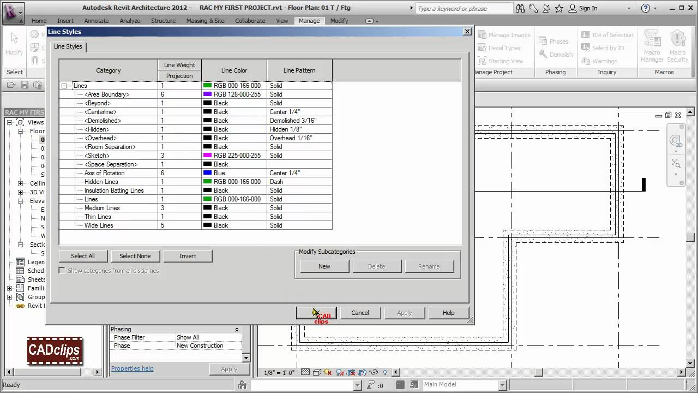
Task: Toggle Reveal Hidden Elements lightbulb
Action: click(x=385, y=372)
